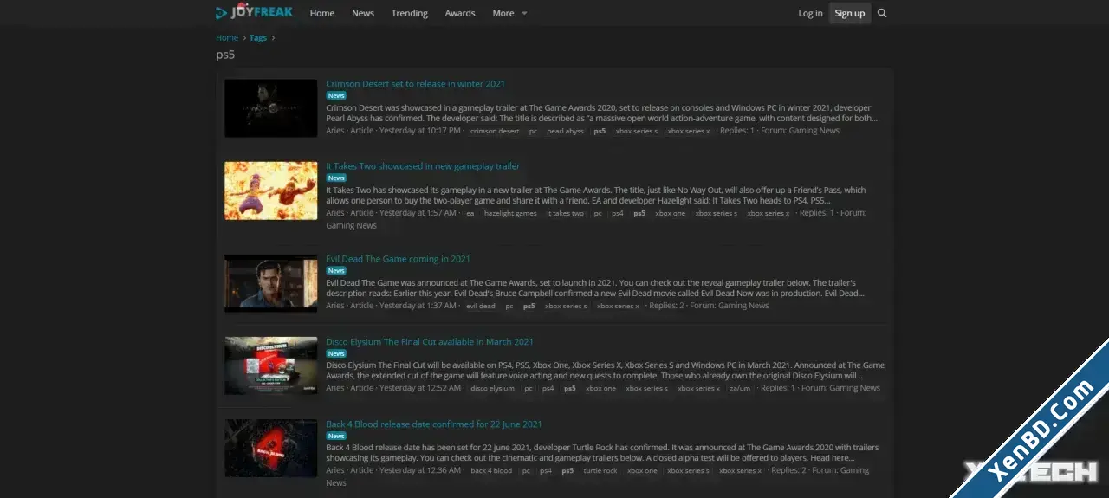The height and width of the screenshot is (498, 1109).
Task: Select 'xbox series x' tag in Evil Dead row
Action: 618,307
